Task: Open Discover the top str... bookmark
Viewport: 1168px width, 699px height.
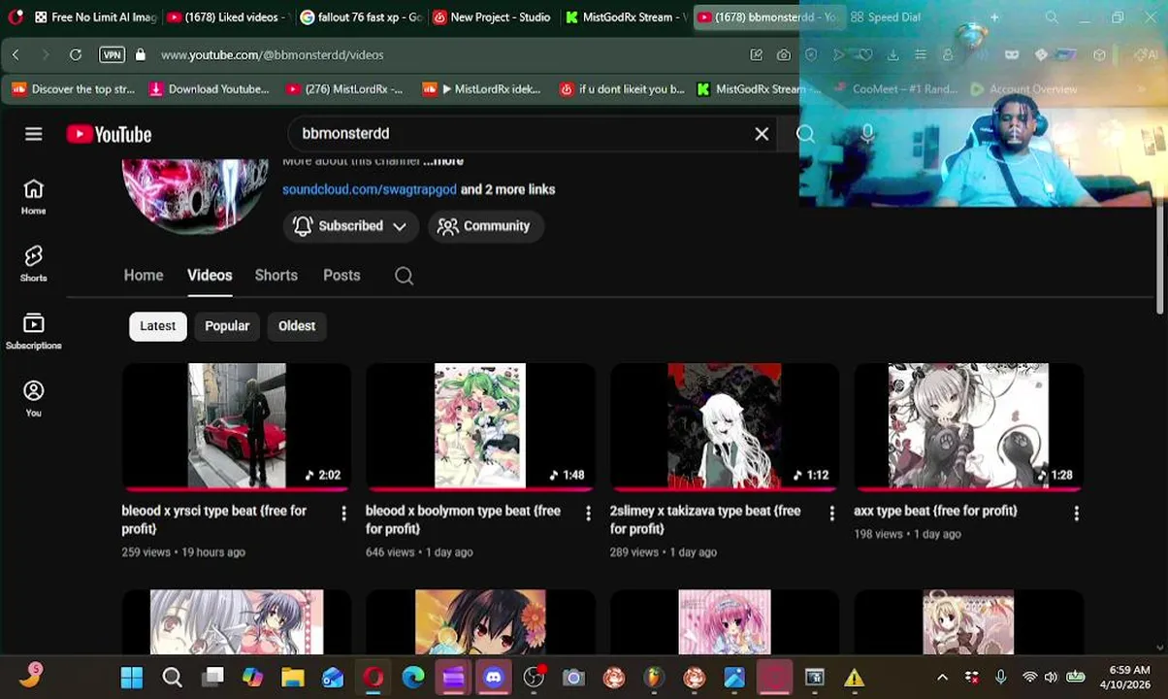Action: 74,89
